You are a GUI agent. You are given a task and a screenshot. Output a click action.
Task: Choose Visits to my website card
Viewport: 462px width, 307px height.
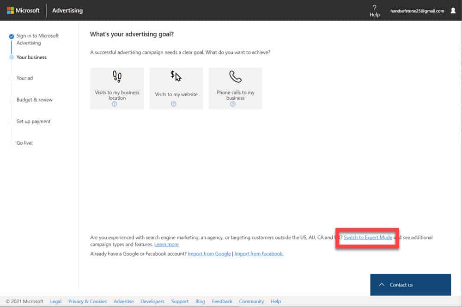(x=176, y=88)
